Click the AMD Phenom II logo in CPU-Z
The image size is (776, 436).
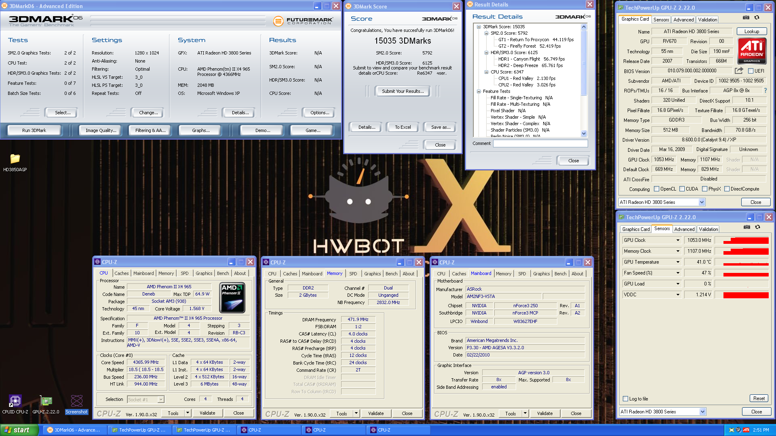click(x=232, y=298)
